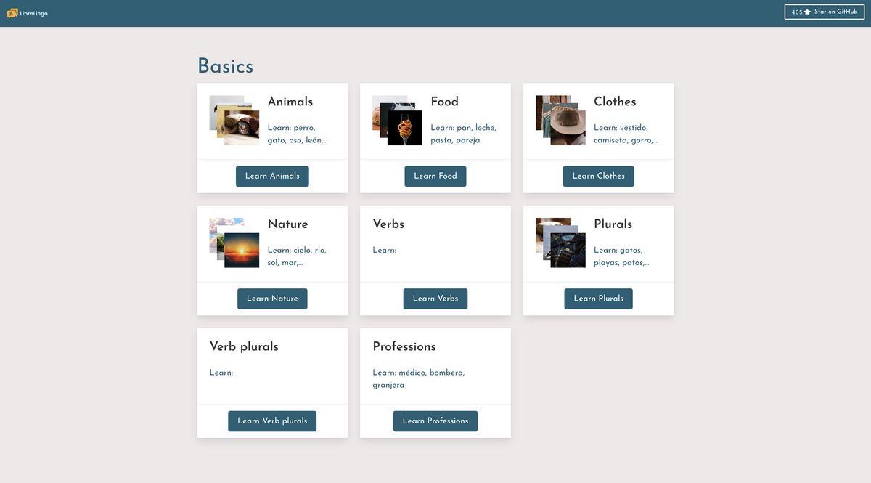Viewport: 871px width, 483px height.
Task: Select the Food pasta fork thumbnail
Action: click(x=405, y=129)
